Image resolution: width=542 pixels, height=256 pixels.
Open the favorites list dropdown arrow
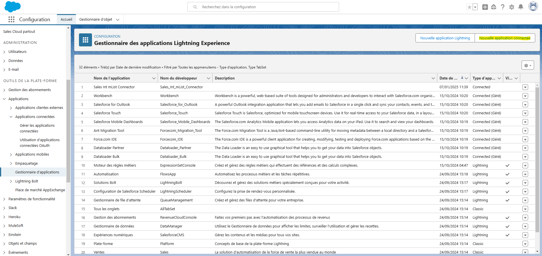[x=475, y=7]
